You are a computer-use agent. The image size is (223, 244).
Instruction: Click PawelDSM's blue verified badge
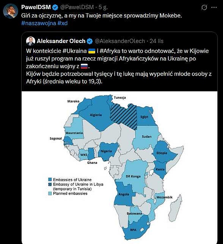[x=55, y=7]
